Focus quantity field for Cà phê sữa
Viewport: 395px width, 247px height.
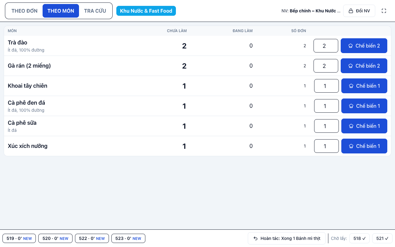tap(326, 126)
